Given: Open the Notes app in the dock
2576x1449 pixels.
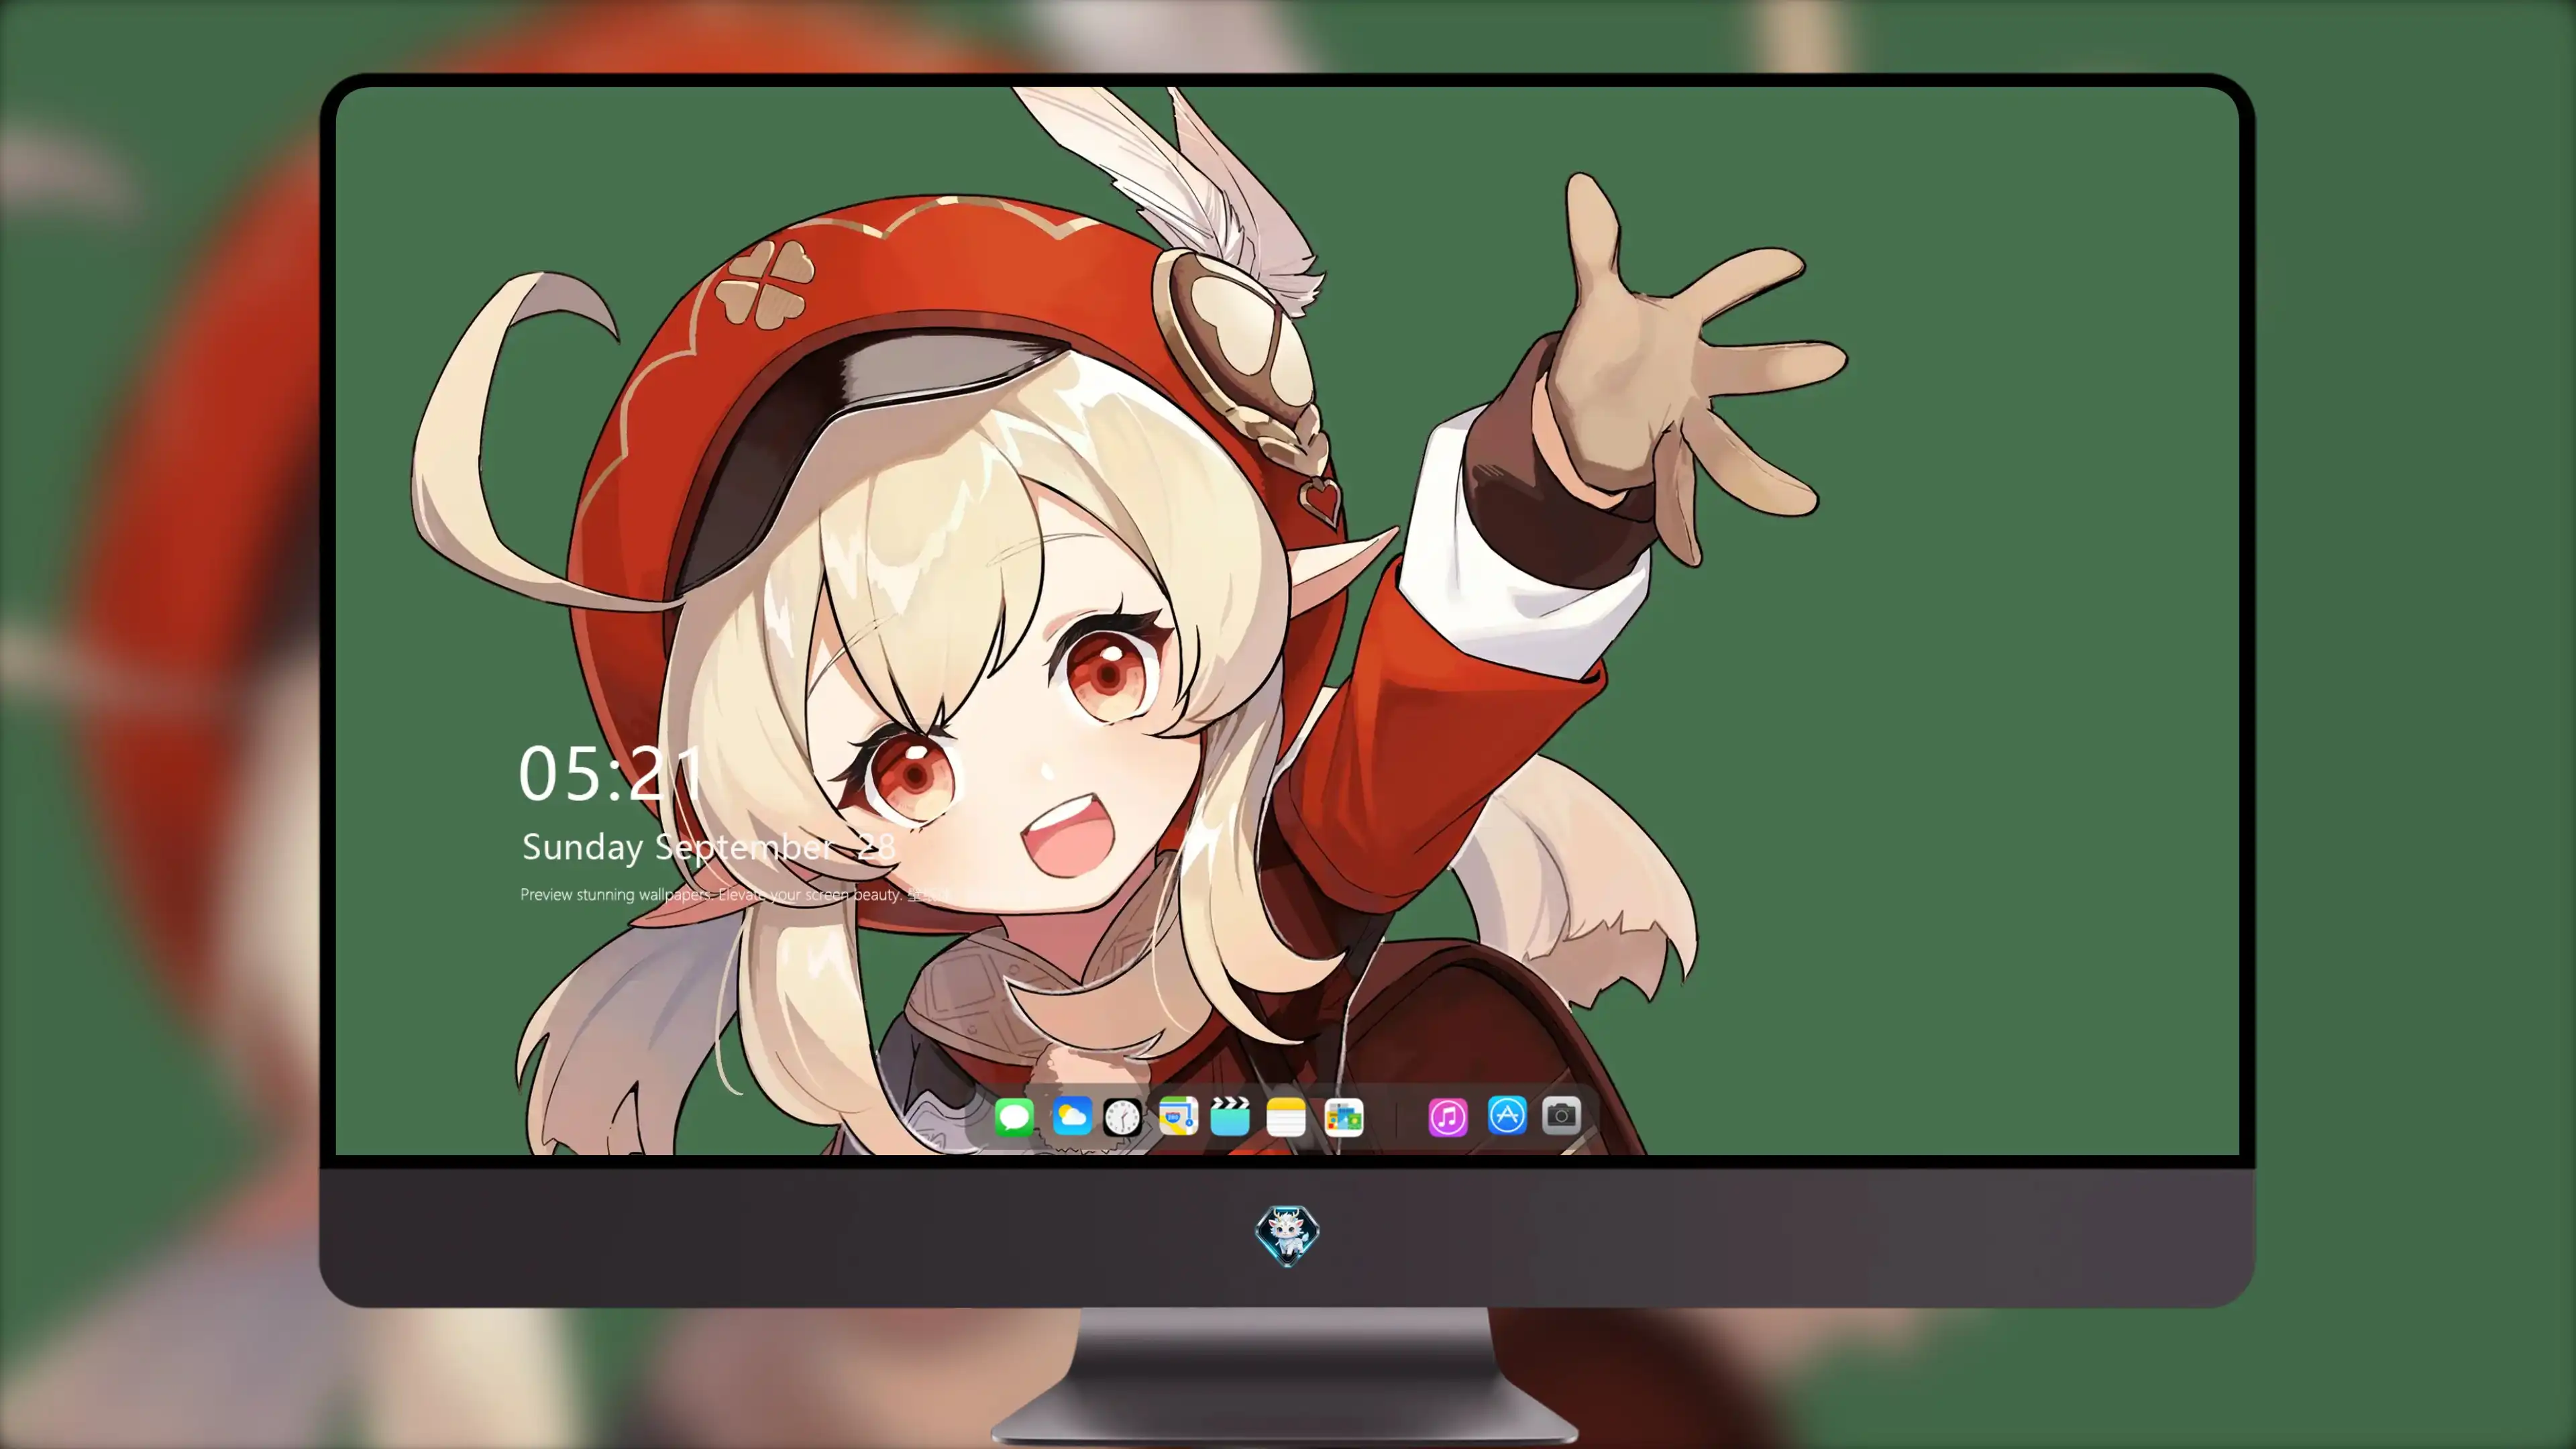Looking at the screenshot, I should point(1286,1116).
